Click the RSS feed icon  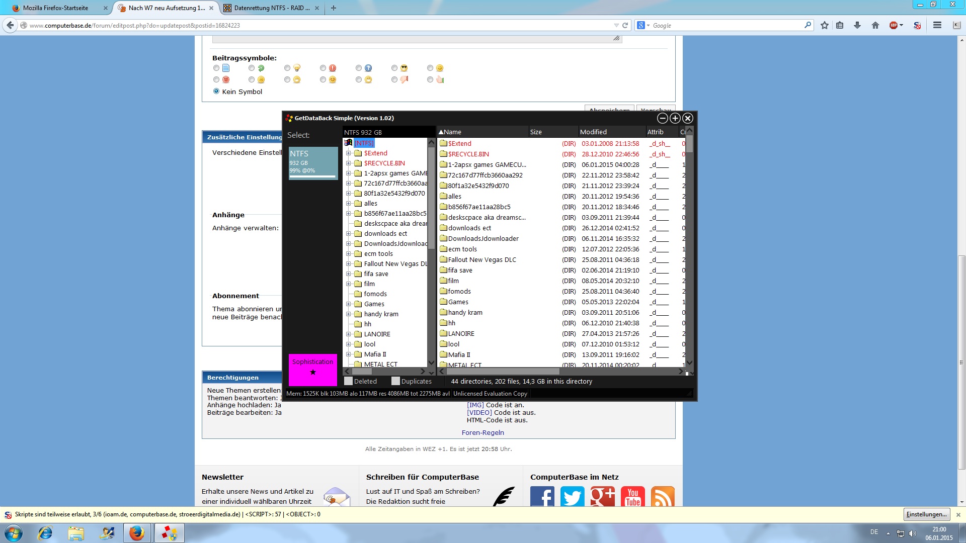point(663,497)
